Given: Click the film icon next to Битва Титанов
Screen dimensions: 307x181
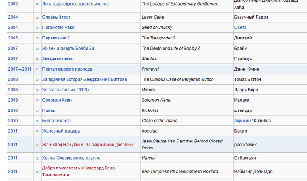Looking at the screenshot, I should coord(37,121).
